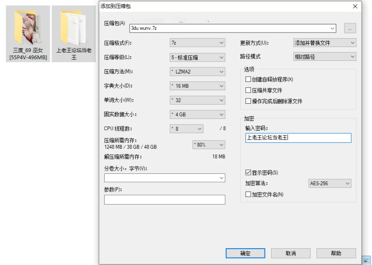Screen dimensions: 372x265
Task: Click the 输入密码 text field
Action: [x=298, y=138]
